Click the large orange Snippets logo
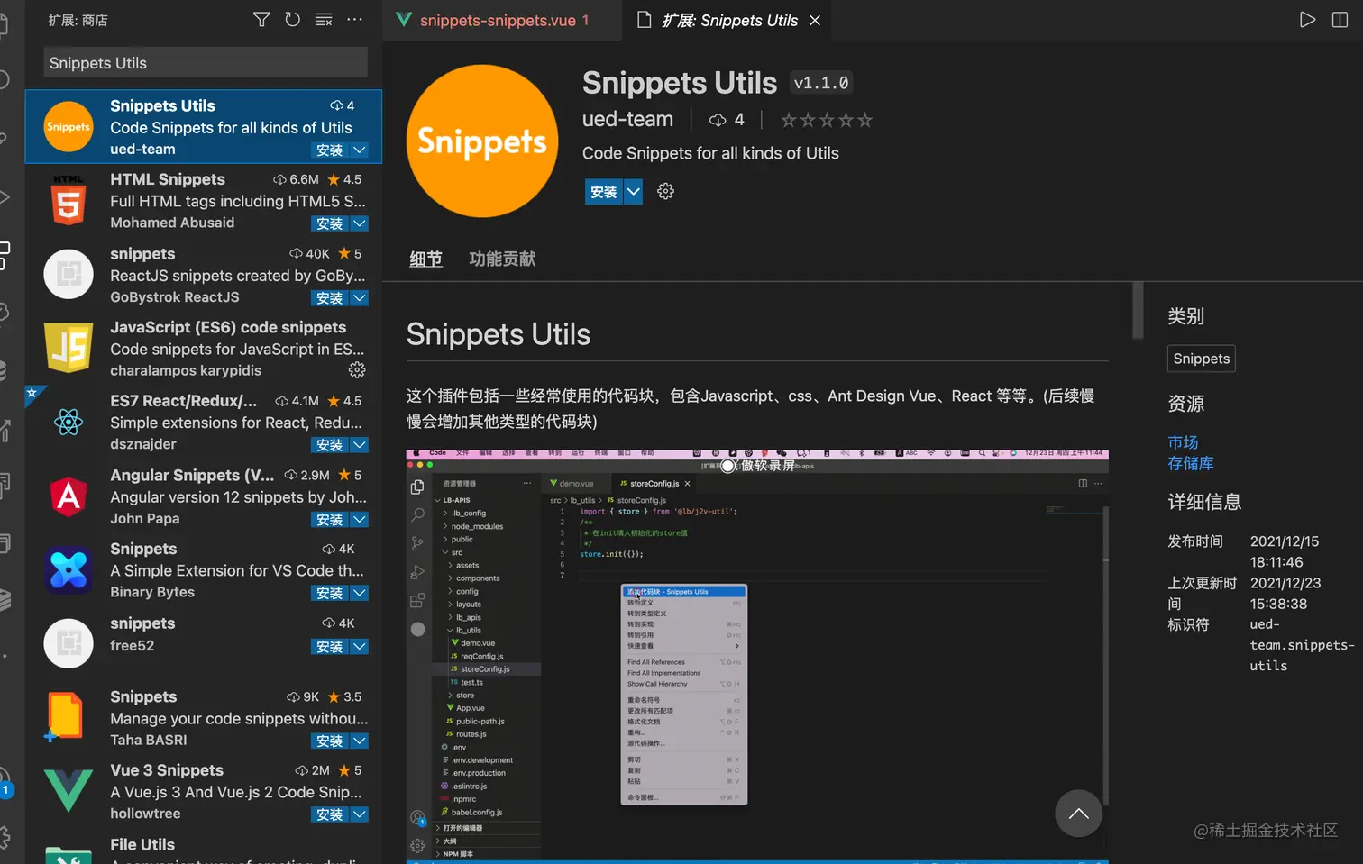The width and height of the screenshot is (1363, 864). point(482,141)
